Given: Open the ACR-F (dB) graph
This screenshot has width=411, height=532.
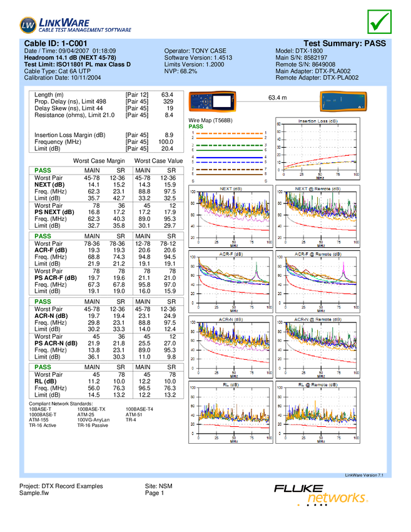Looking at the screenshot, I should point(231,282).
